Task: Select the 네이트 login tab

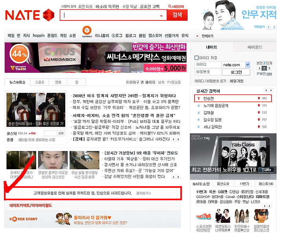Action: [211, 47]
